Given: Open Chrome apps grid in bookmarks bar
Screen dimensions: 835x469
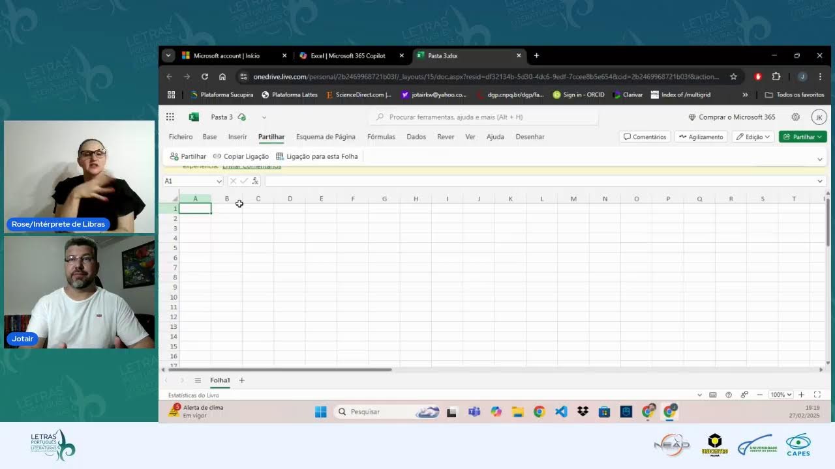Looking at the screenshot, I should [171, 94].
